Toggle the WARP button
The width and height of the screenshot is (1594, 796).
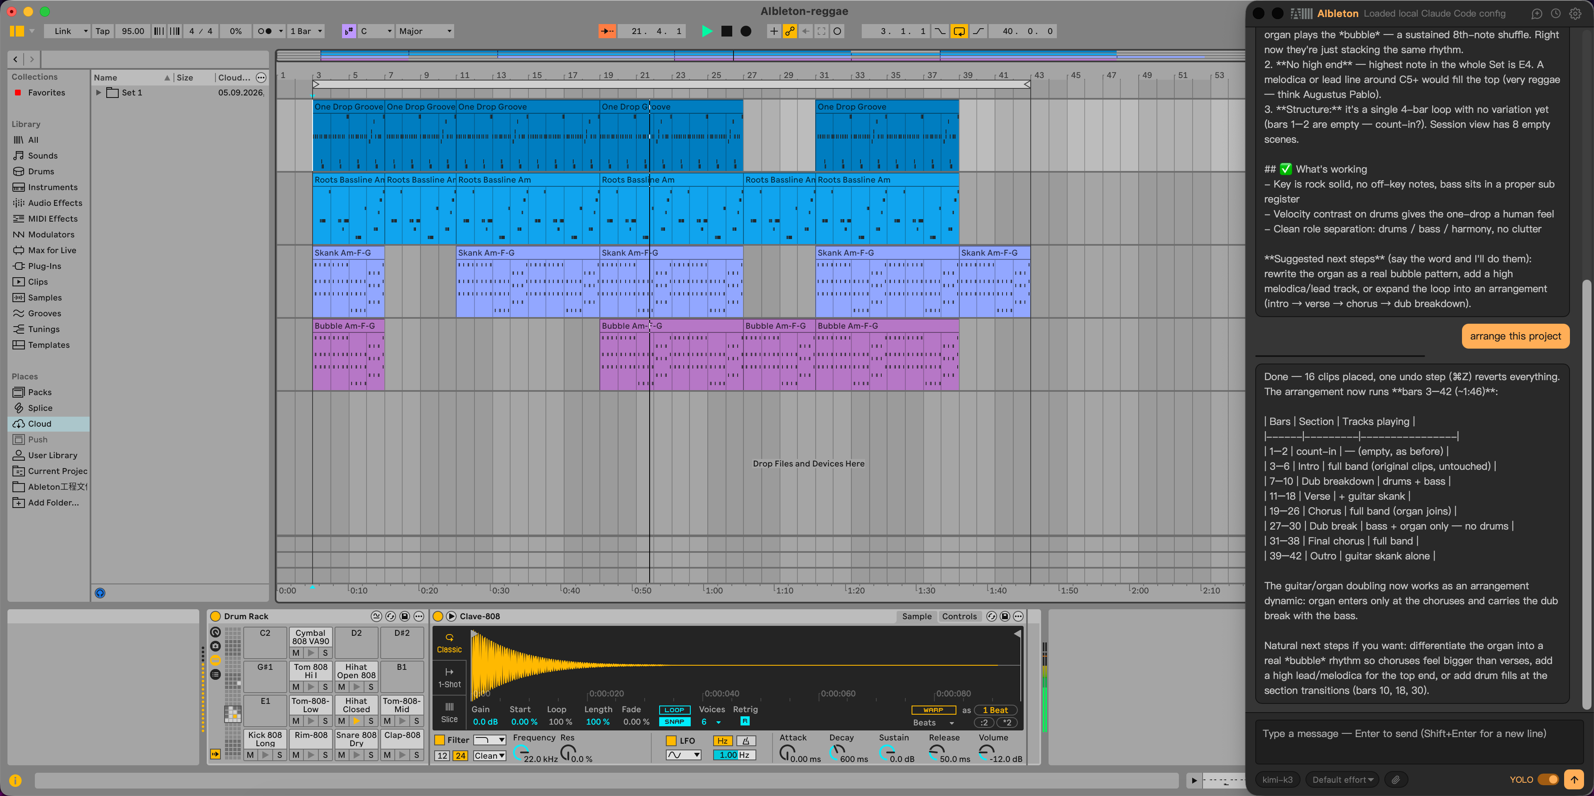coord(933,709)
